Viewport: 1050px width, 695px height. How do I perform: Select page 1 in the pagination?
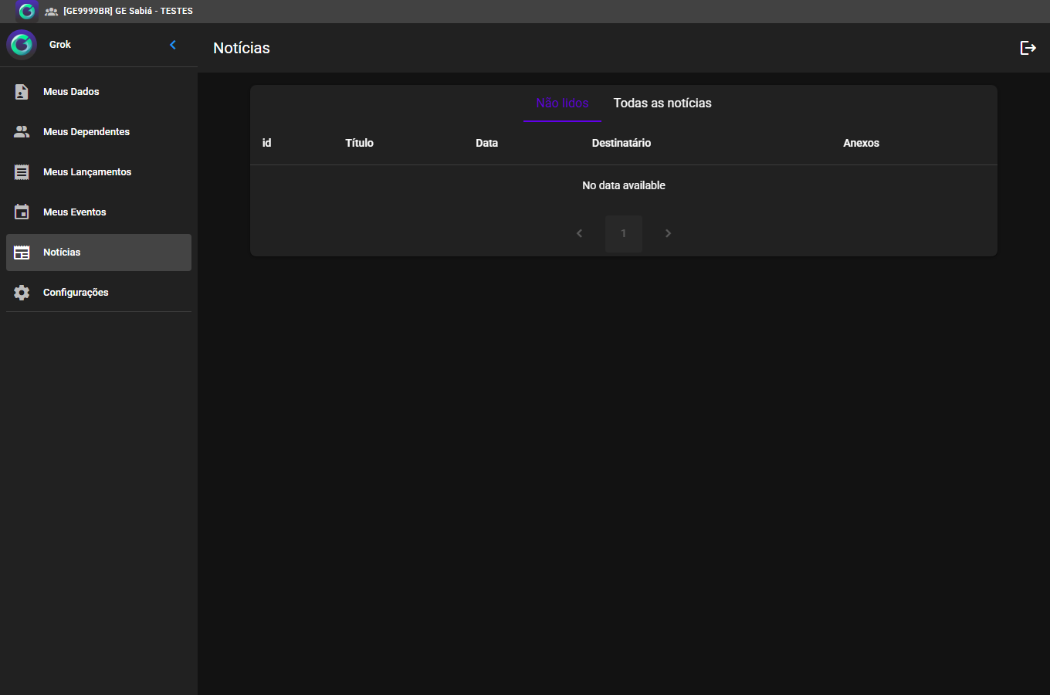[x=624, y=233]
